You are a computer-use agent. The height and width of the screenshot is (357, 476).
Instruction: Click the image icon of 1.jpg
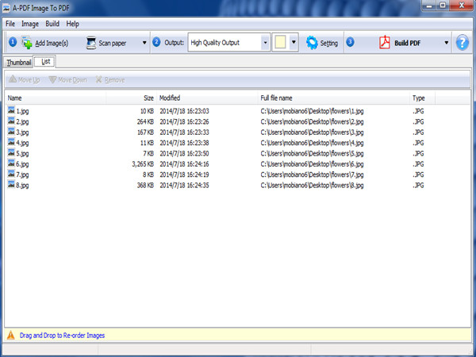click(11, 110)
